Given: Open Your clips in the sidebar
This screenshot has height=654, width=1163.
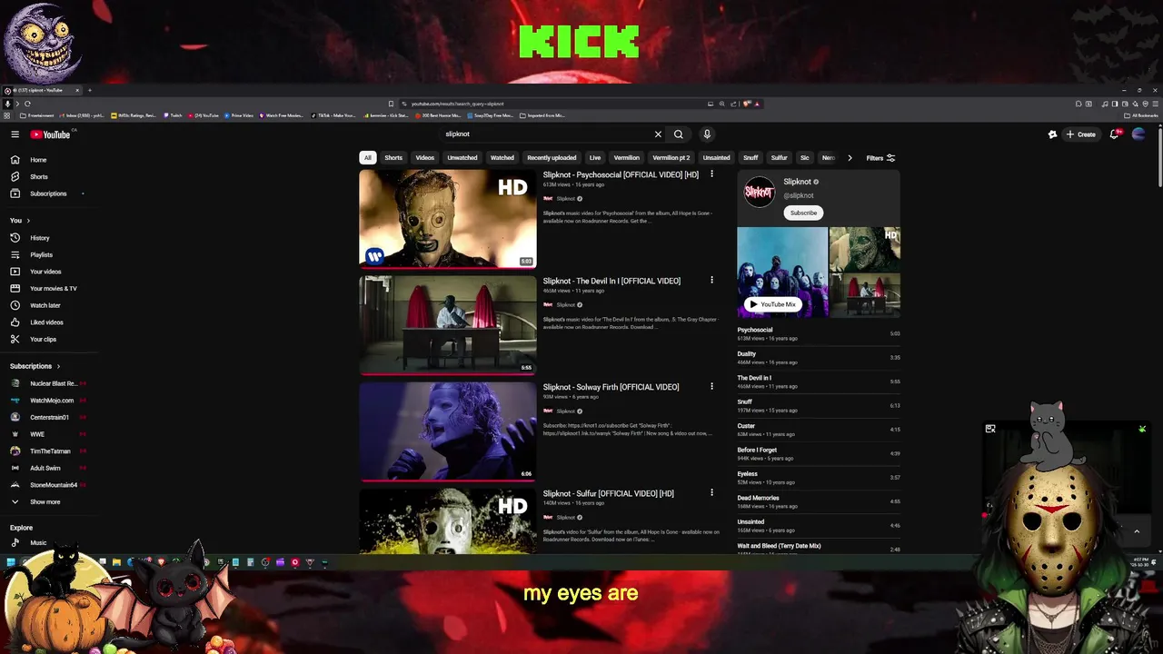Looking at the screenshot, I should point(43,339).
